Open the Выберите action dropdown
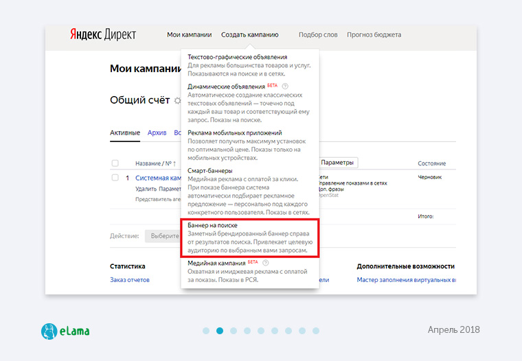The image size is (522, 361). click(163, 235)
